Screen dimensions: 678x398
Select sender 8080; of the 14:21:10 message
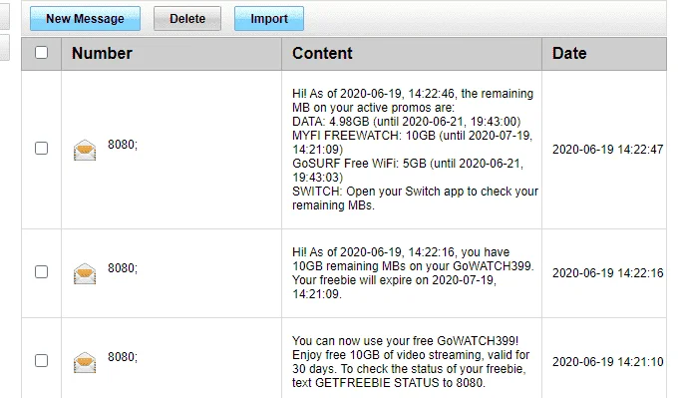coord(123,357)
